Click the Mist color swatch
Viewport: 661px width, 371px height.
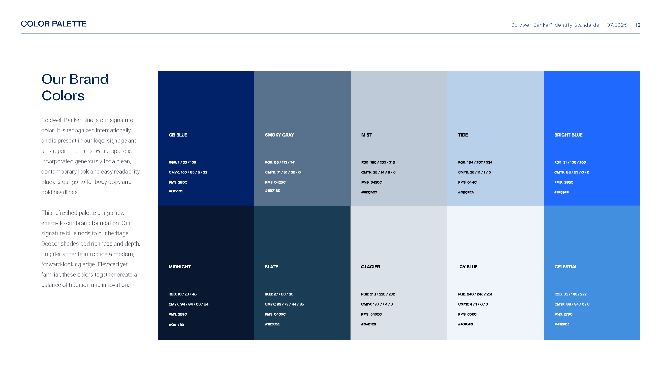399,103
